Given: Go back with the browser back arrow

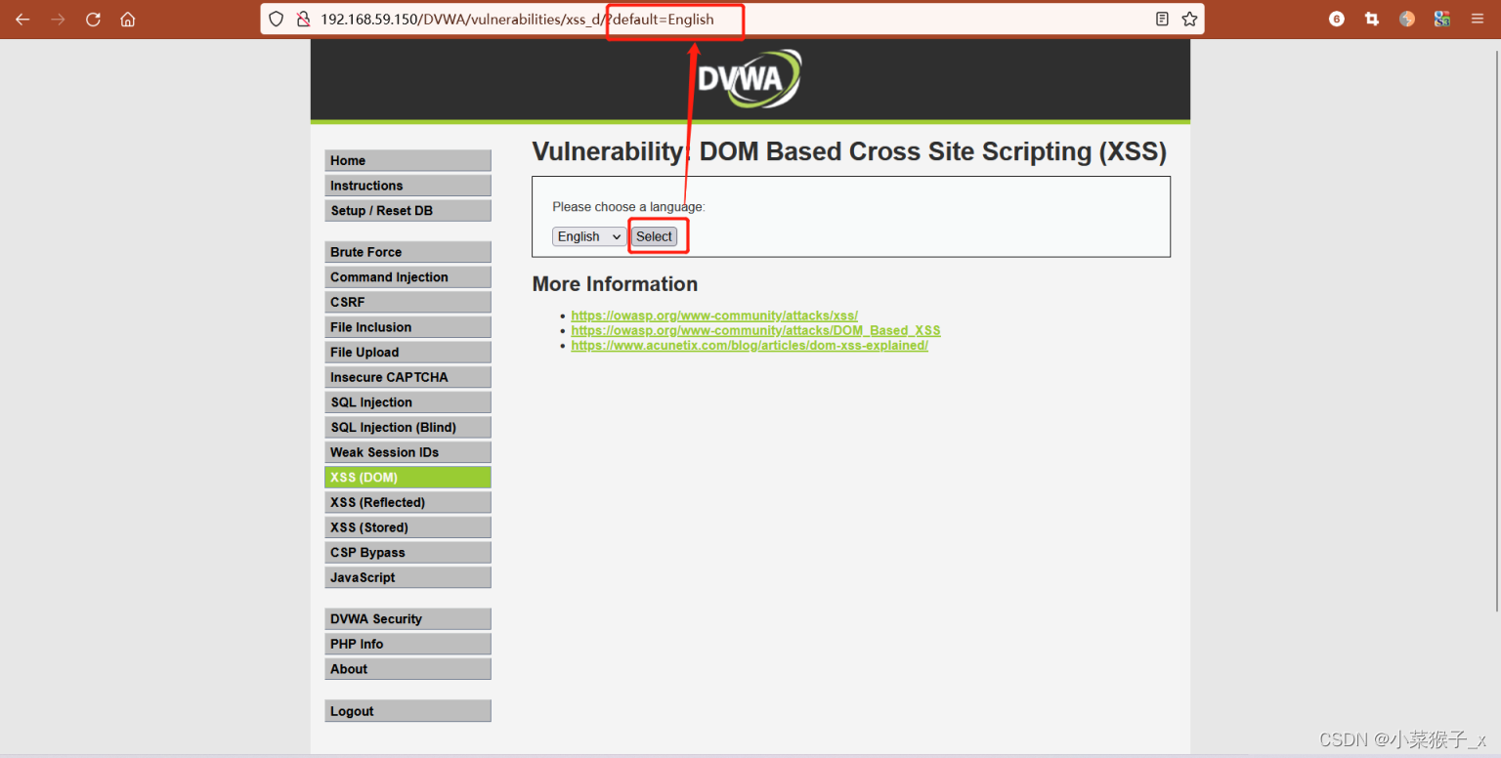Looking at the screenshot, I should click(22, 20).
